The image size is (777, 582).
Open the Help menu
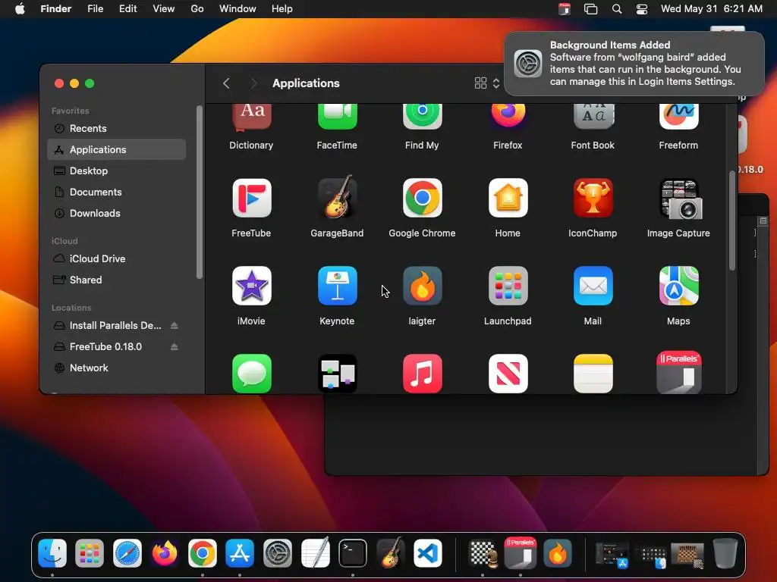coord(282,9)
